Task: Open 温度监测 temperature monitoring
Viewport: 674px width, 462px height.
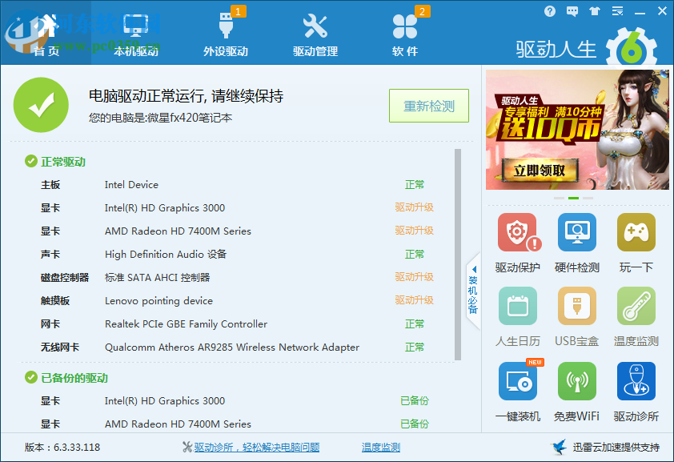Action: [x=636, y=307]
